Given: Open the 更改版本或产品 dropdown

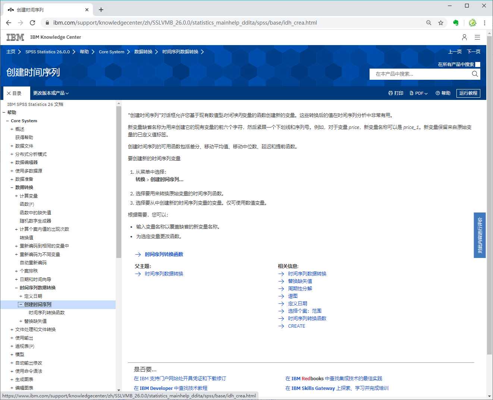Looking at the screenshot, I should pyautogui.click(x=51, y=93).
